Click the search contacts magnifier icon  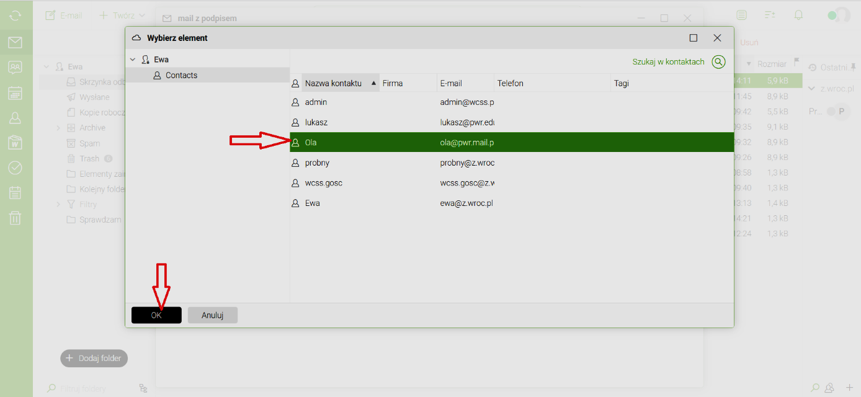[x=718, y=62]
